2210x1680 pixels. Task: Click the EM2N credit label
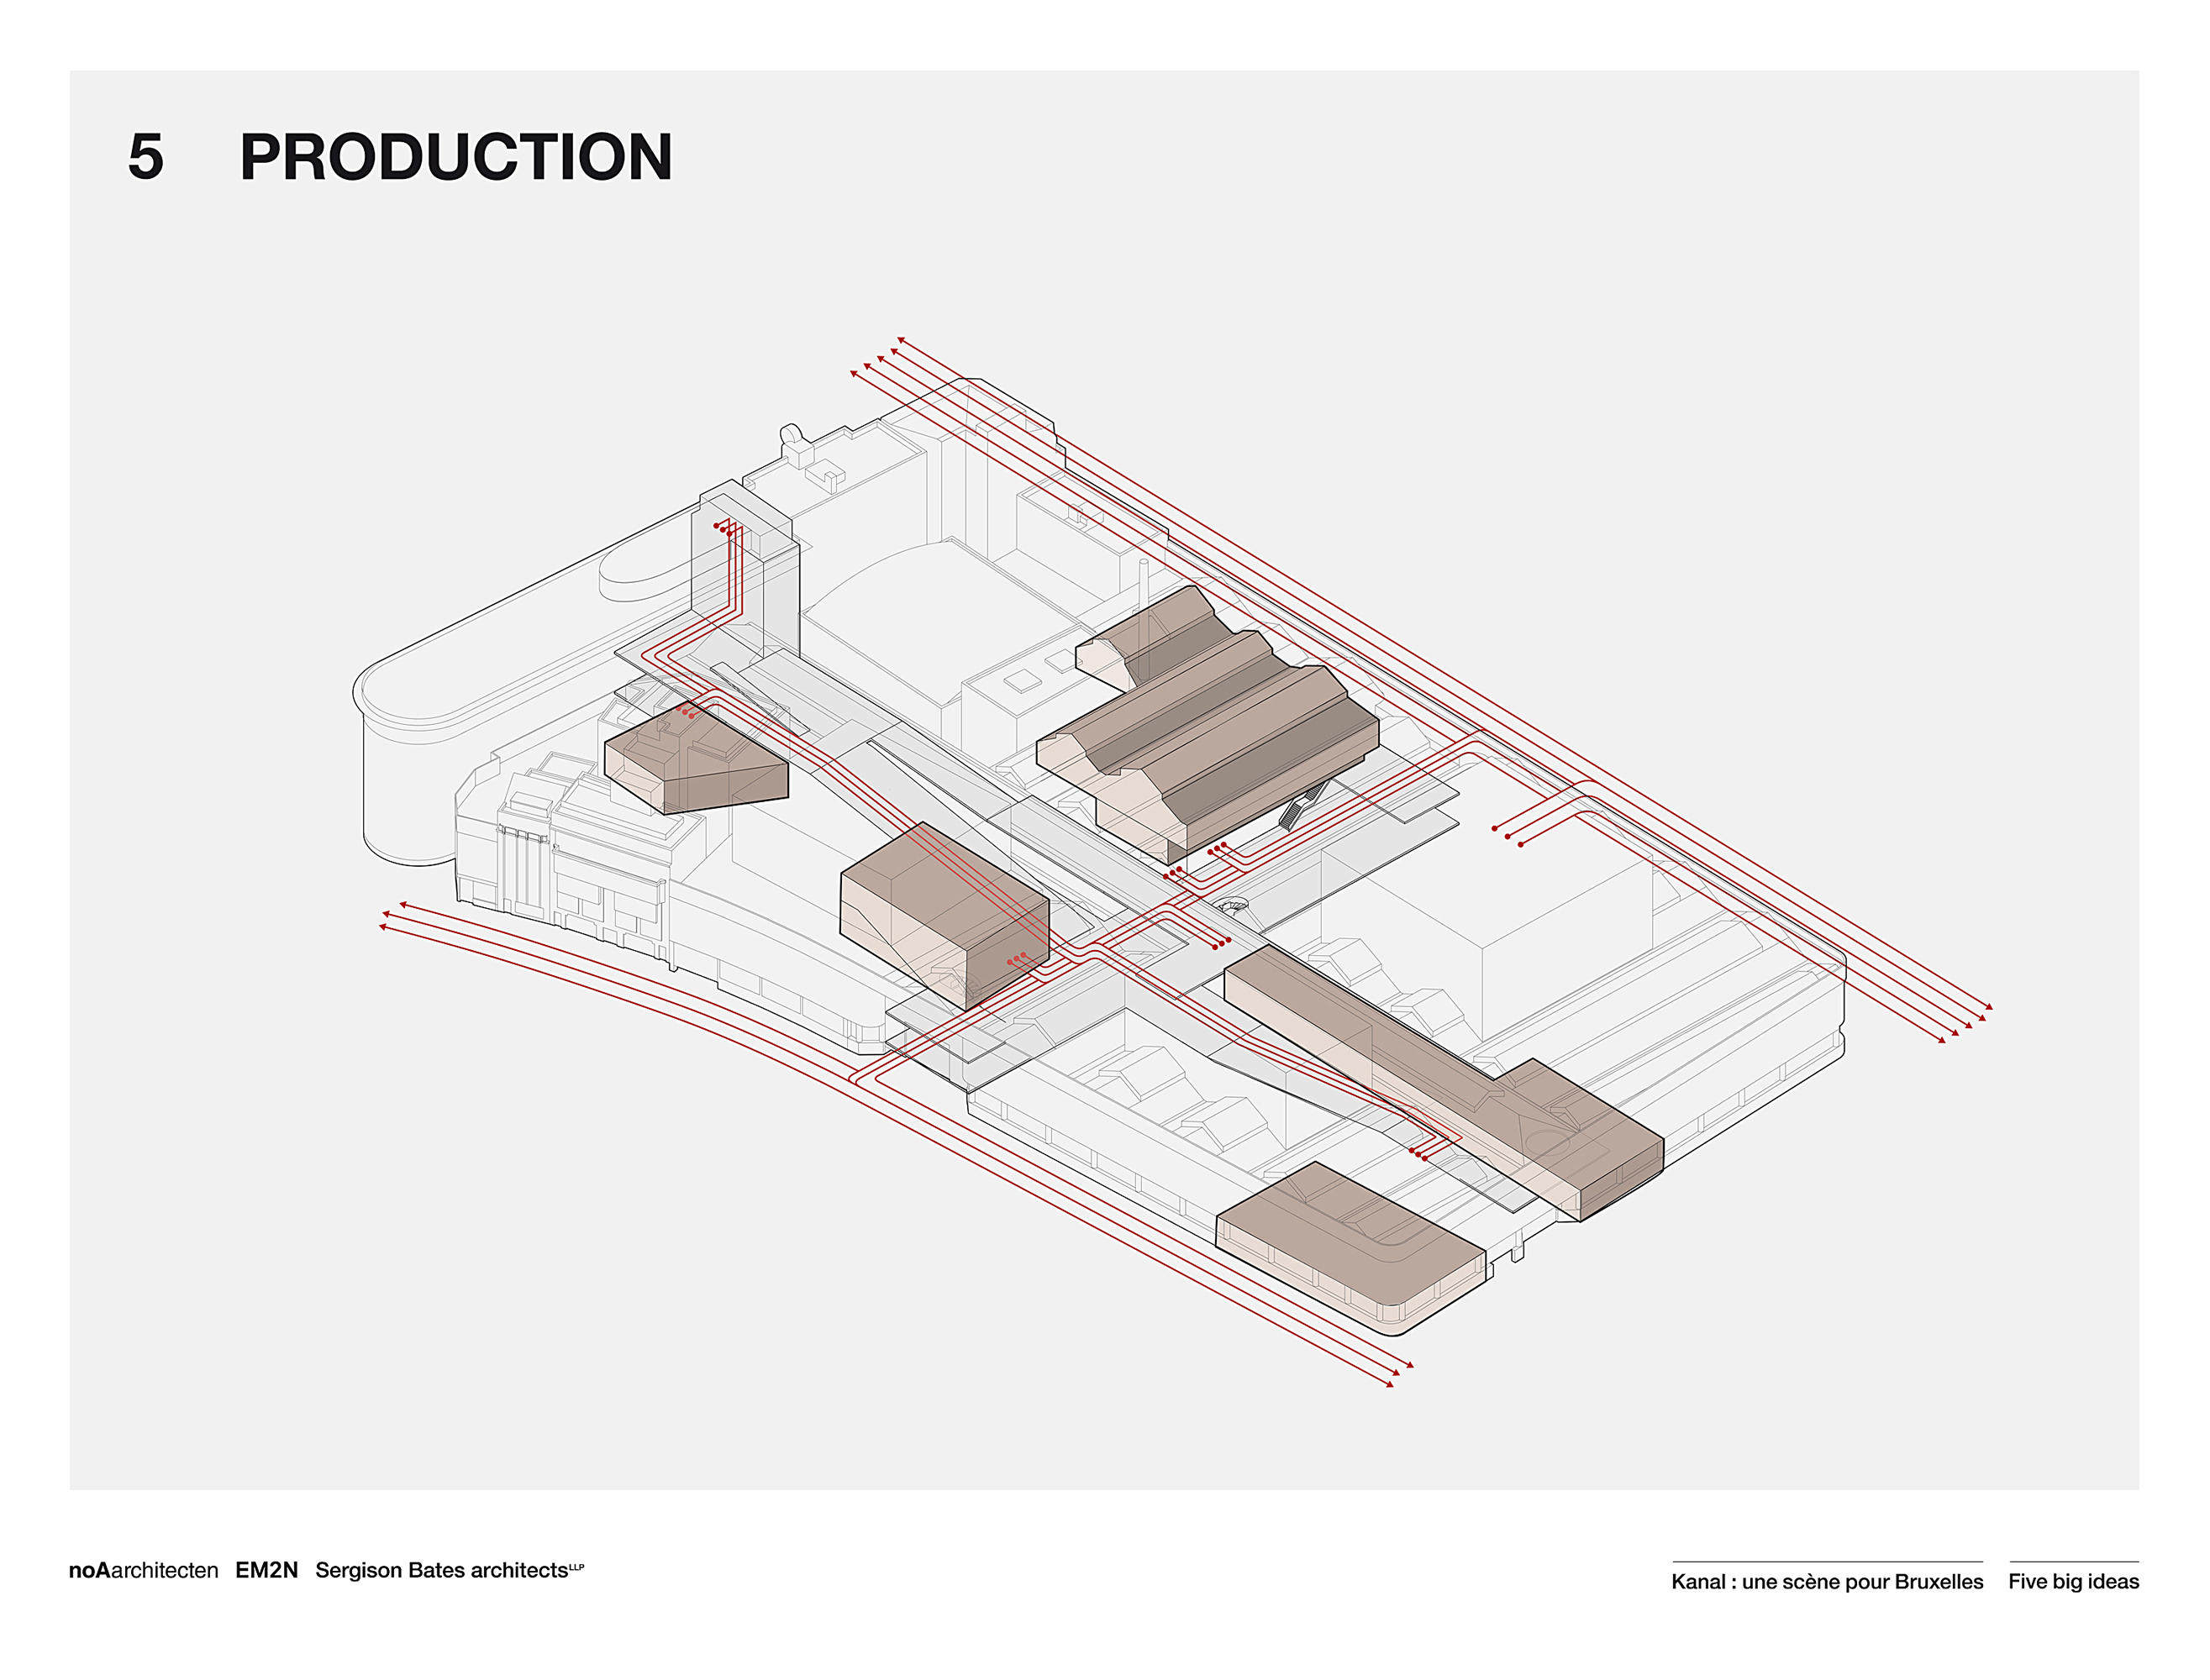(x=266, y=1570)
